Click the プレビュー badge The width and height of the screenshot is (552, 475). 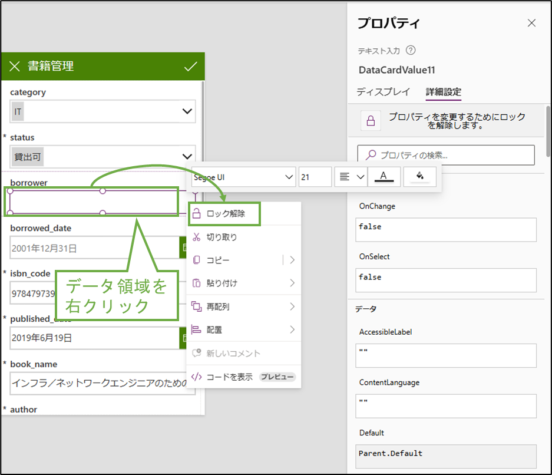[277, 377]
